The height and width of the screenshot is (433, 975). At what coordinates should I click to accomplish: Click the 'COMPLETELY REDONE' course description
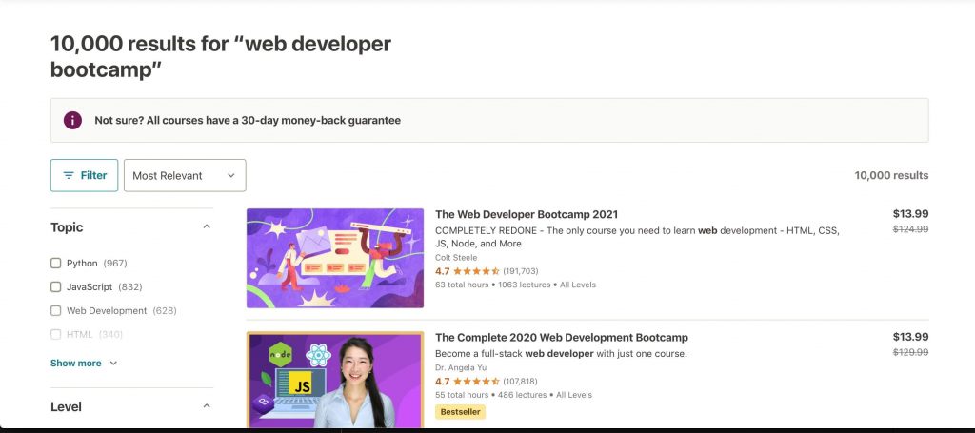point(637,237)
